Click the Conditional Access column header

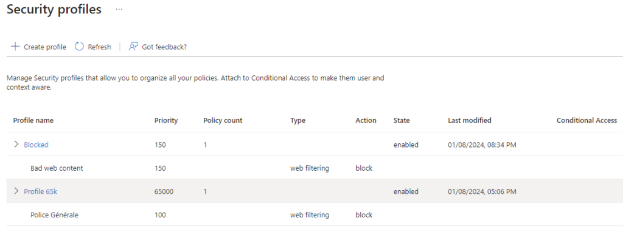(587, 120)
